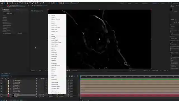
Task: Click the Home icon in the toolbar
Action: point(2,3)
